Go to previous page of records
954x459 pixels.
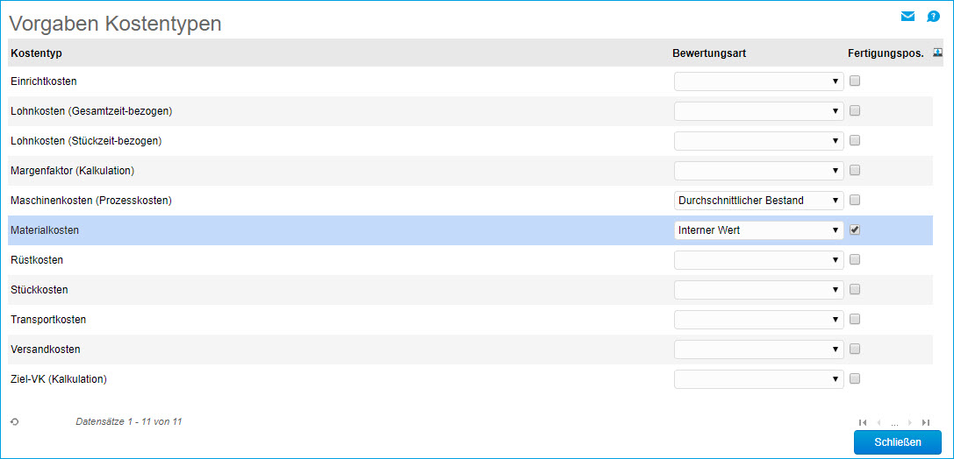click(879, 422)
